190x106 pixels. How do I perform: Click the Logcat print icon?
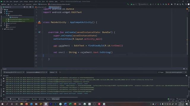(4, 91)
